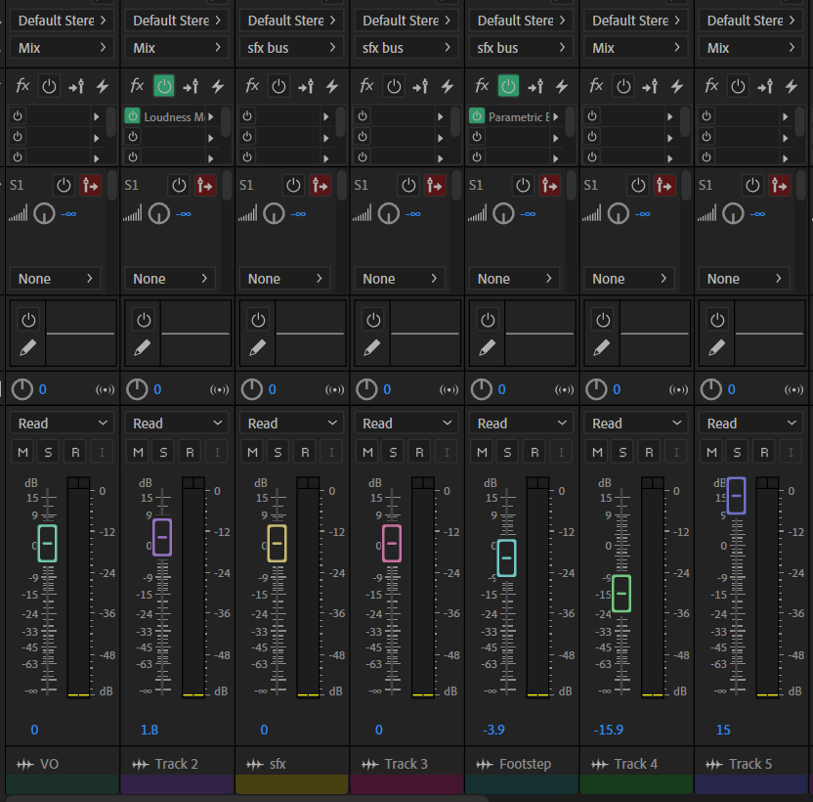Expand the Parametric effect slot arrow on Footstep
Viewport: 813px width, 802px height.
[555, 116]
